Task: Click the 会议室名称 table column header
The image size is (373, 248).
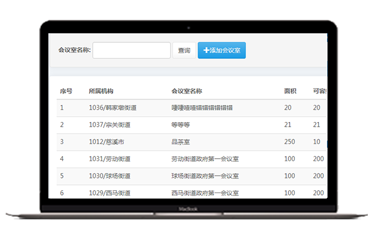Action: coord(186,91)
